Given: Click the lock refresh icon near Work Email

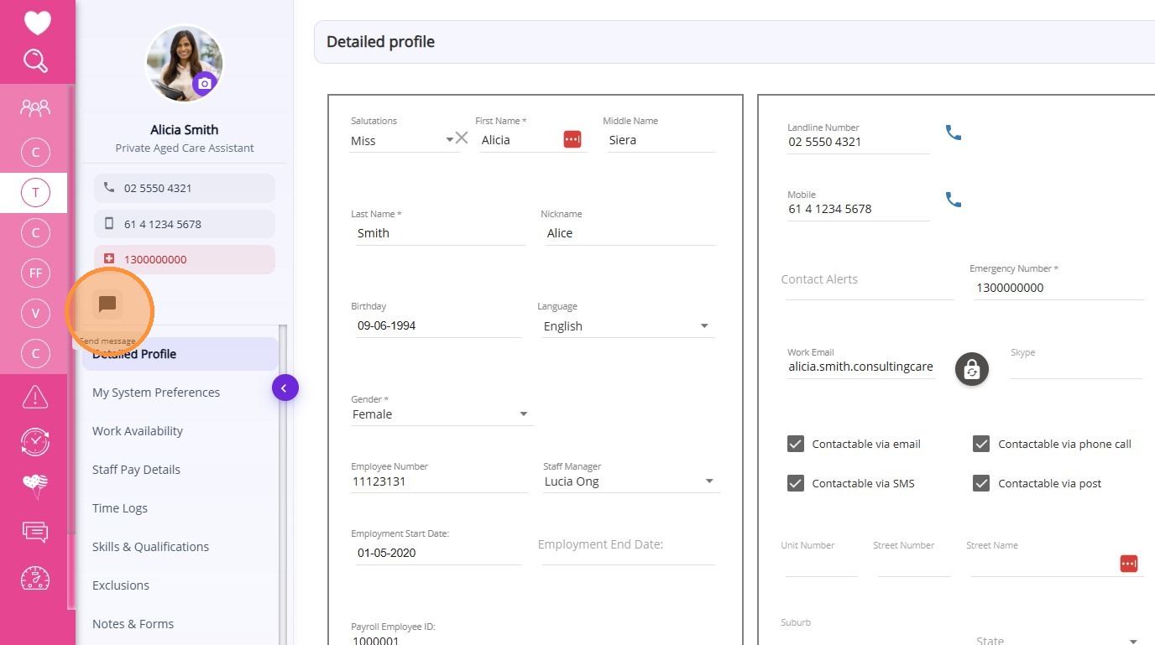Looking at the screenshot, I should pyautogui.click(x=971, y=369).
